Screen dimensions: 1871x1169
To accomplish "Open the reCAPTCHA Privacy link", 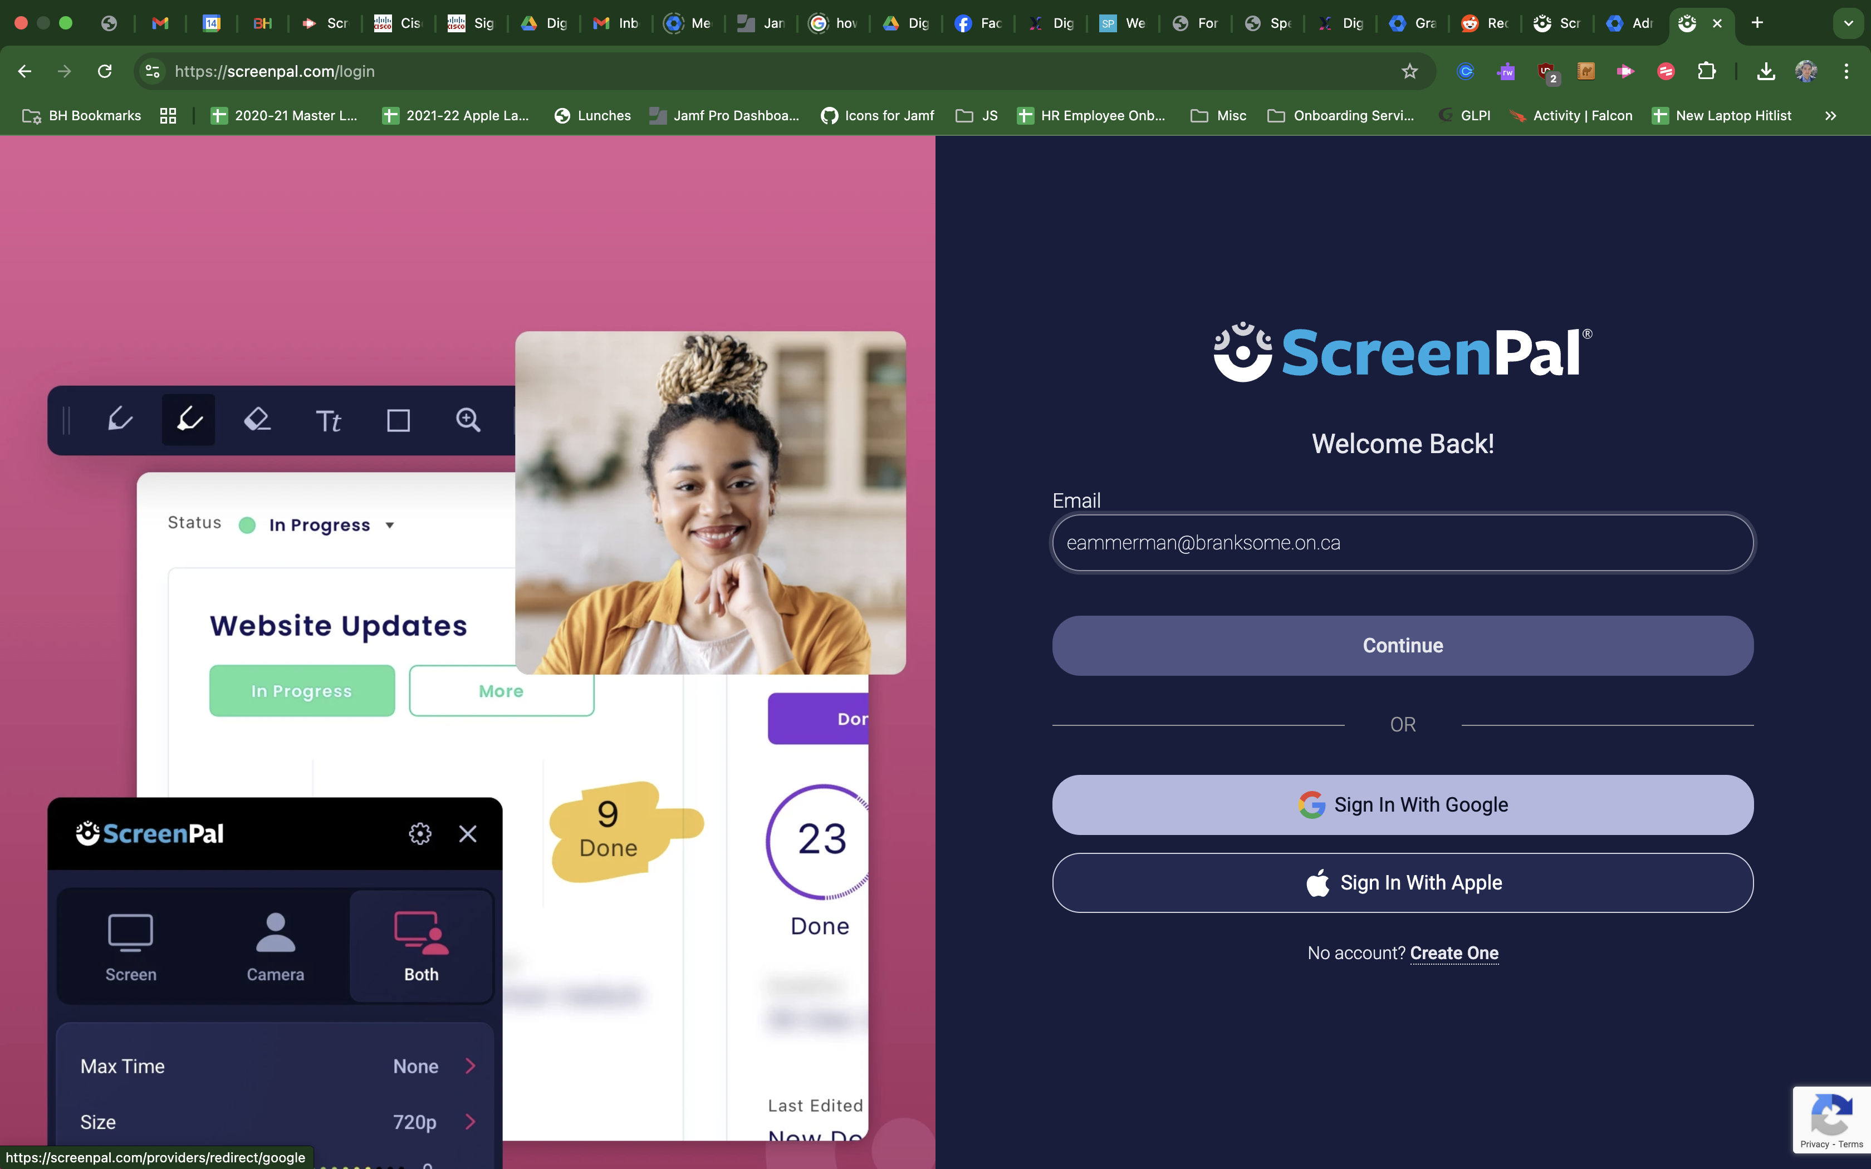I will click(1814, 1145).
